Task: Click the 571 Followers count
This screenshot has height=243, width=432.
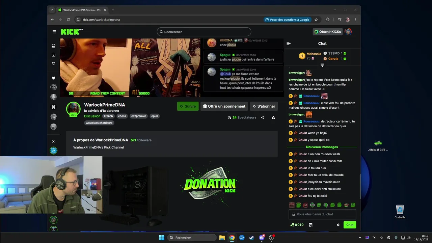Action: click(141, 140)
